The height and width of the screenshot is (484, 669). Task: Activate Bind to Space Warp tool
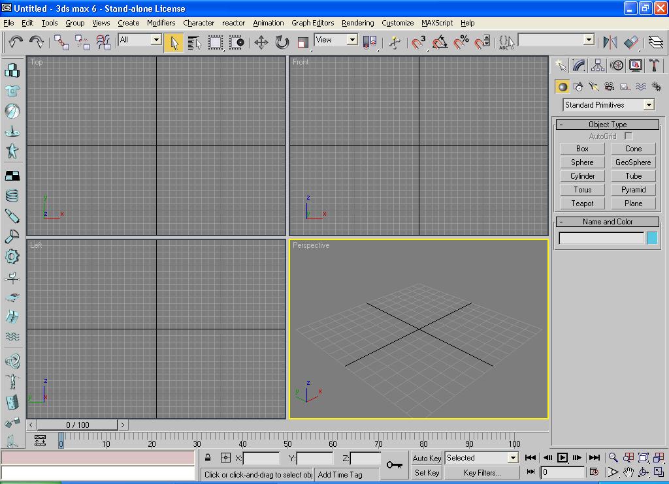103,42
